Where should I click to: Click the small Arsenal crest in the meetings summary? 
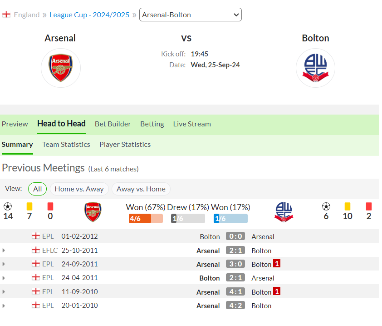tap(93, 212)
